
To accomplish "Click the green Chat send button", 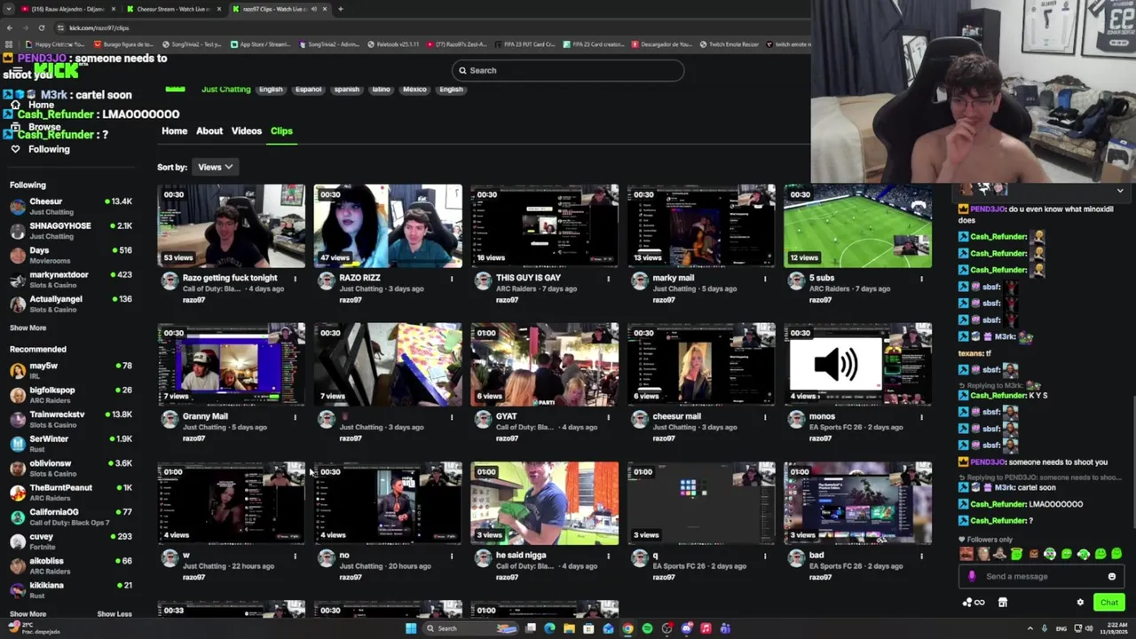I will pos(1109,603).
